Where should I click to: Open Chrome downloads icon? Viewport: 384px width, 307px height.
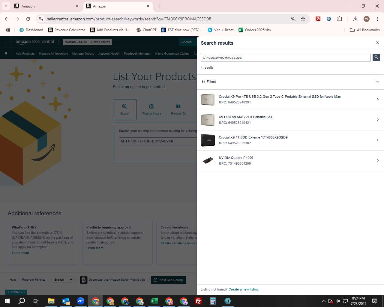click(x=355, y=19)
